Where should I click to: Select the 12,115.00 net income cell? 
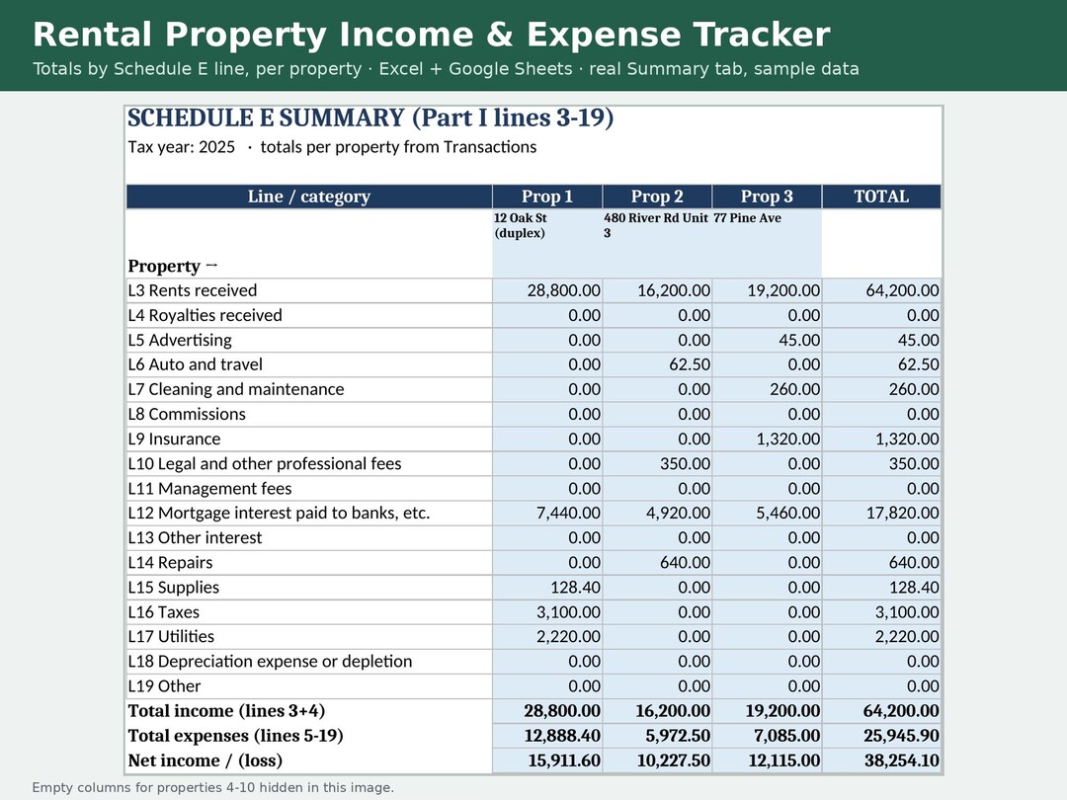coord(767,760)
